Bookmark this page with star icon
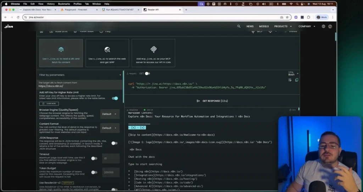The width and height of the screenshot is (363, 192). point(287,17)
